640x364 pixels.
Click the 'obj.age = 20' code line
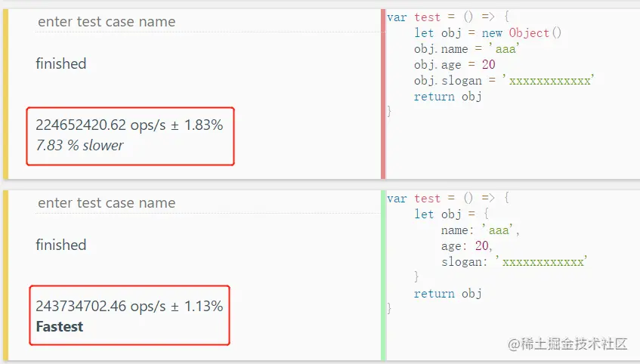tap(454, 64)
